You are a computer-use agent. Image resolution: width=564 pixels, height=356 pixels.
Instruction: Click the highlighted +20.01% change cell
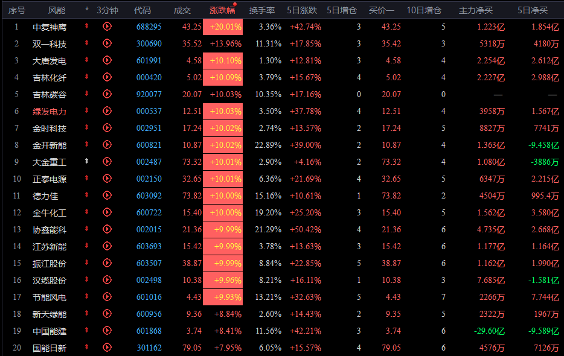[x=223, y=27]
